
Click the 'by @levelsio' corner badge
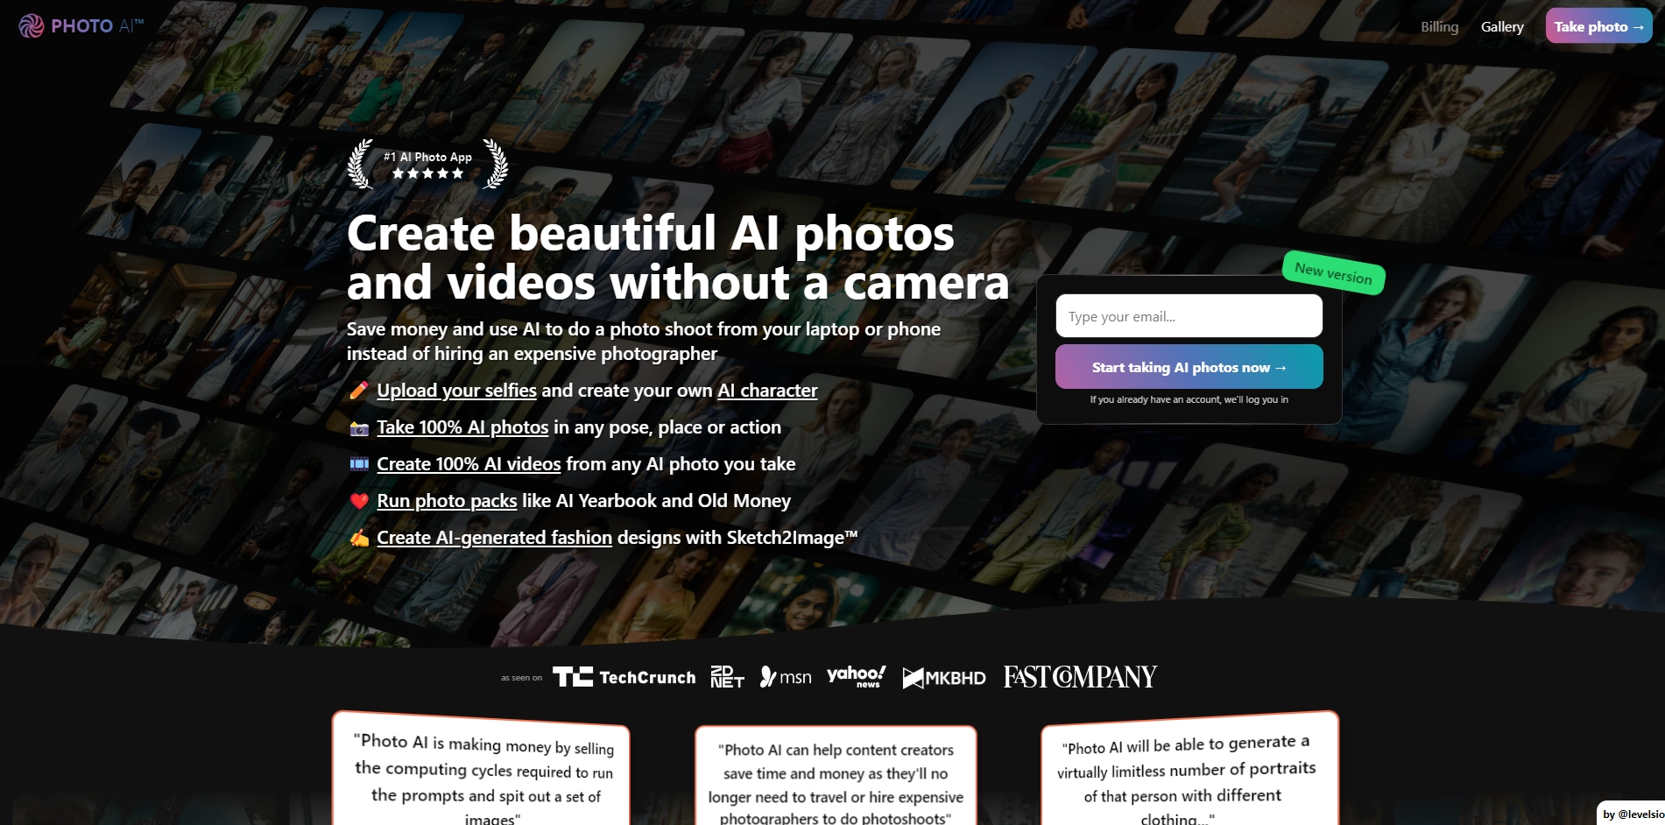(x=1632, y=814)
